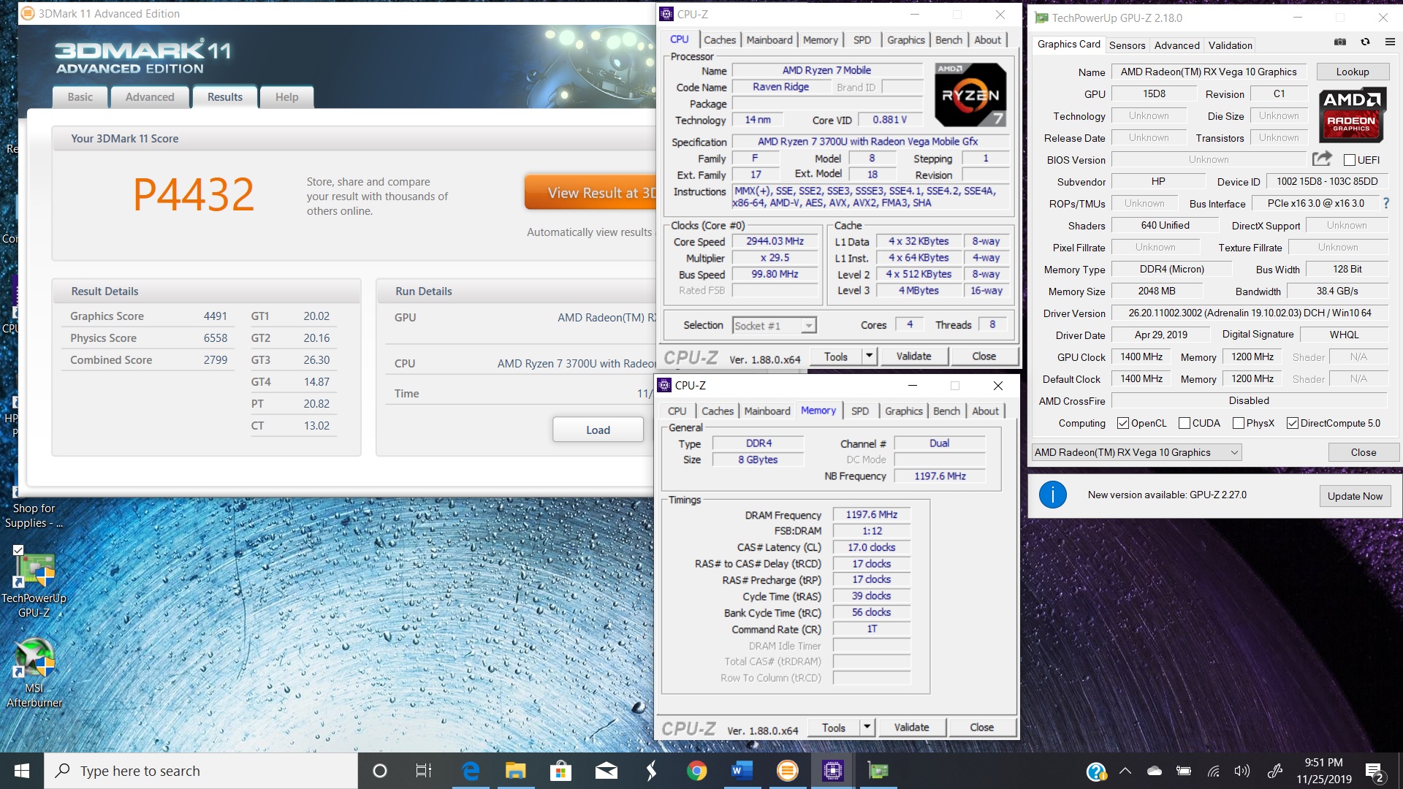Click the Bus Interface question mark icon

1386,203
